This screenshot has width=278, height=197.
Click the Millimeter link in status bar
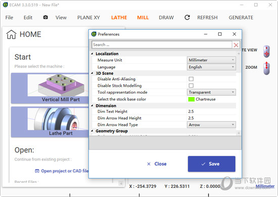tap(265, 186)
